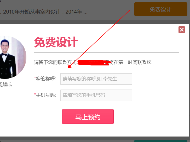Click the 您的称呼 field label
Viewport: 190px width, 142px height.
tap(46, 79)
